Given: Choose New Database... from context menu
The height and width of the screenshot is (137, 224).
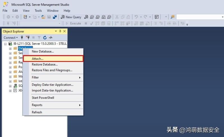Looking at the screenshot, I should tap(53, 51).
